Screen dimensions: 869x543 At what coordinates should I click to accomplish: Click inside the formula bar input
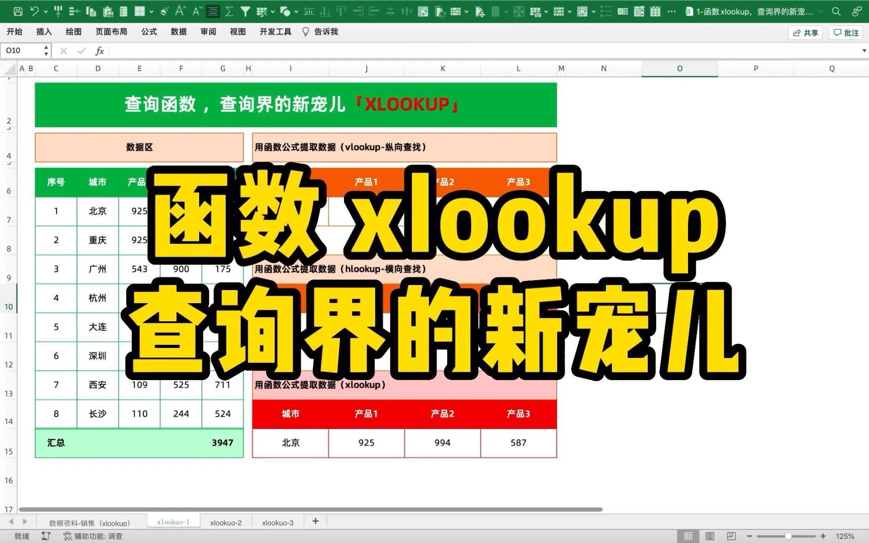(483, 50)
